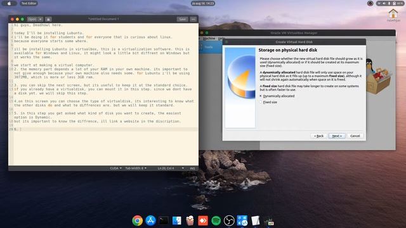Launch the Popcorn Time dock icon
Image resolution: width=406 pixels, height=228 pixels.
[190, 221]
